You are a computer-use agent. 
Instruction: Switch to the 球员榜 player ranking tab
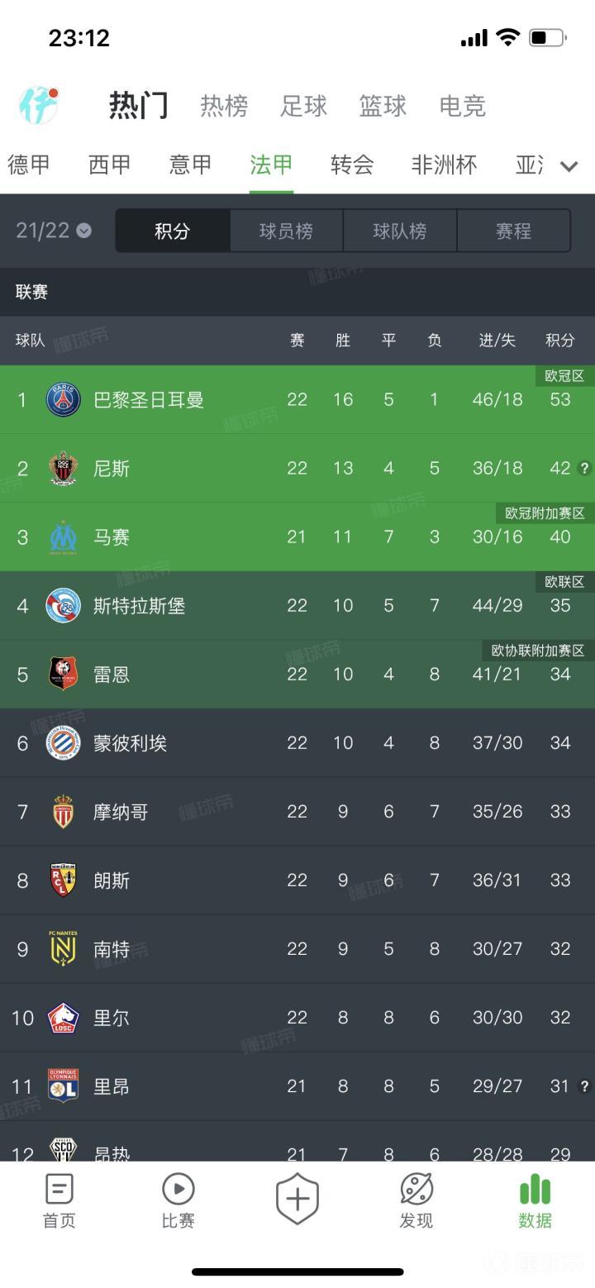[286, 231]
